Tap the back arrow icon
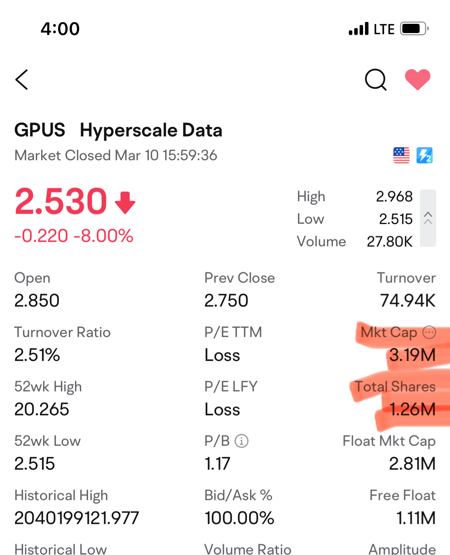The height and width of the screenshot is (555, 450). pyautogui.click(x=22, y=80)
